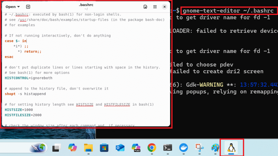Click 'See bash(1) for more options' comment
The image size is (278, 156).
[37, 73]
